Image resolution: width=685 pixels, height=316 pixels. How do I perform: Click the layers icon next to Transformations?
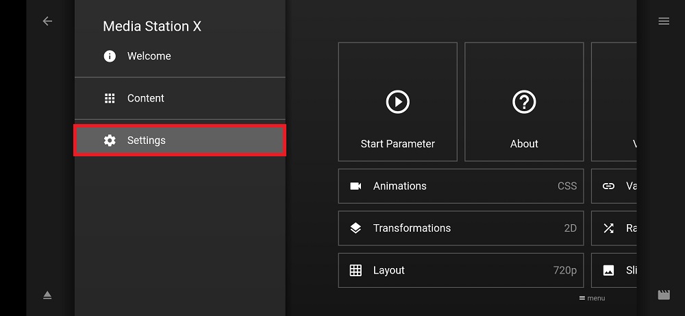356,228
